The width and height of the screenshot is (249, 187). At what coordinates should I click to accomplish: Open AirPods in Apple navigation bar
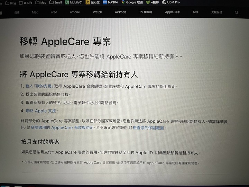tap(121, 12)
